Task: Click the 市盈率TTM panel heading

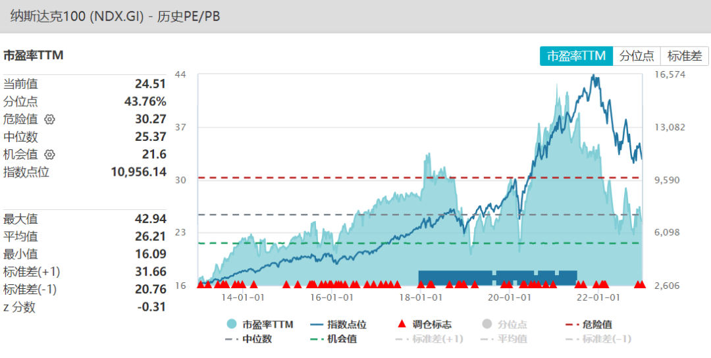Action: click(x=33, y=56)
